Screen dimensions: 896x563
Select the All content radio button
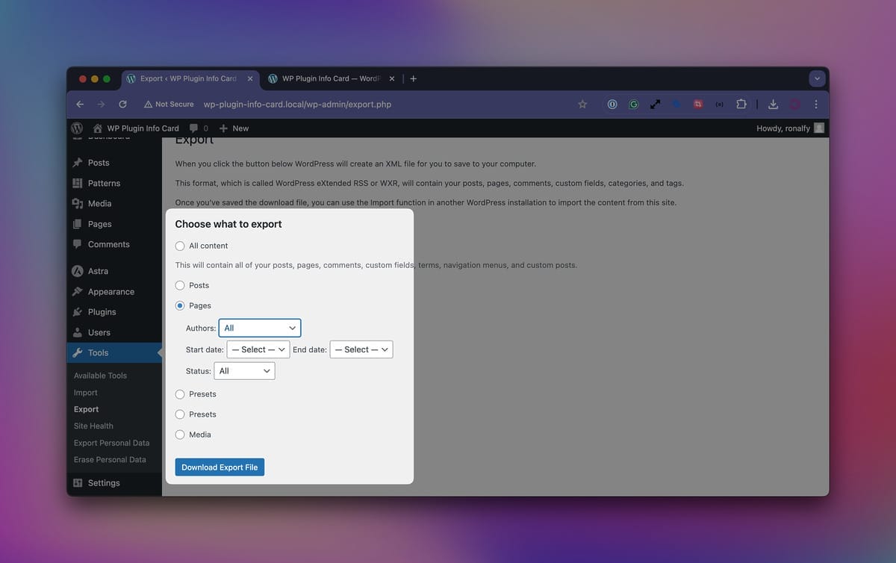tap(180, 246)
